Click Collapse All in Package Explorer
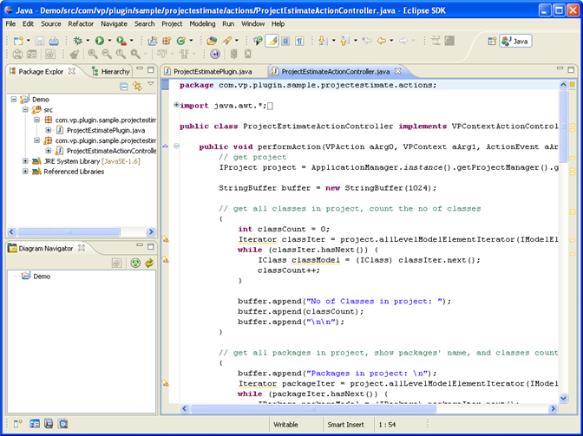Screen dimensions: 583x436 [124, 87]
